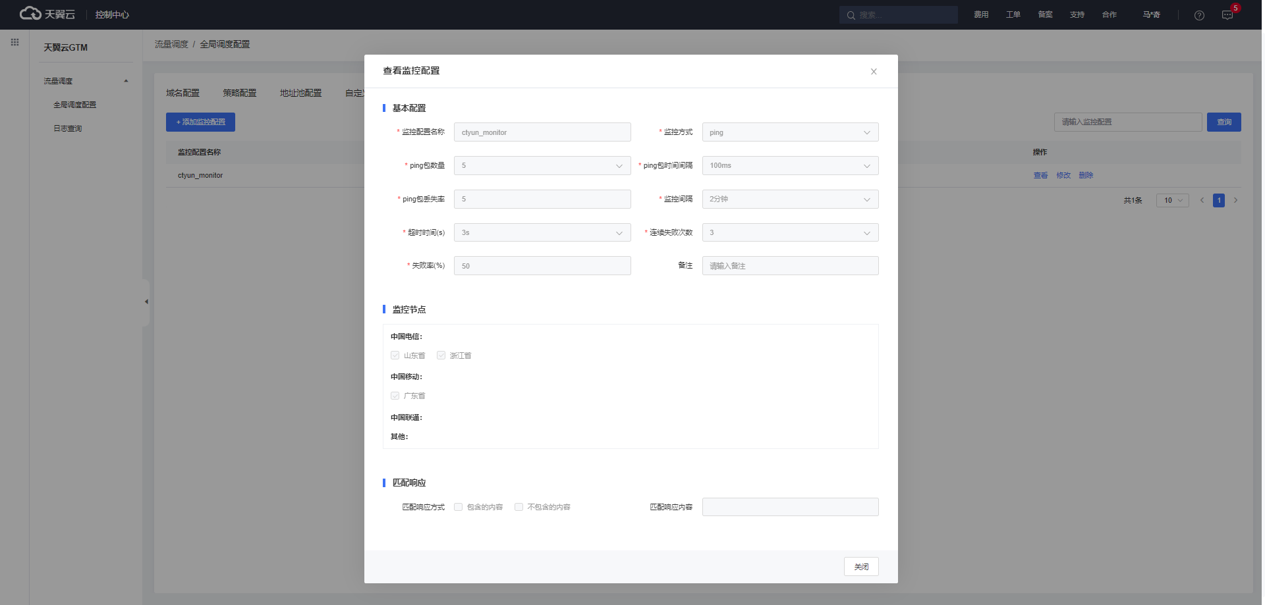Image resolution: width=1265 pixels, height=605 pixels.
Task: Select 日志查询 in sidebar
Action: [x=68, y=128]
